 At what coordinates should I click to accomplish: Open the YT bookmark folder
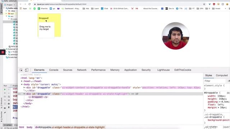point(192,9)
